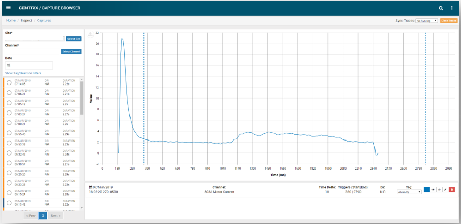Image resolution: width=461 pixels, height=224 pixels.
Task: Click the Select Site button
Action: pos(74,39)
